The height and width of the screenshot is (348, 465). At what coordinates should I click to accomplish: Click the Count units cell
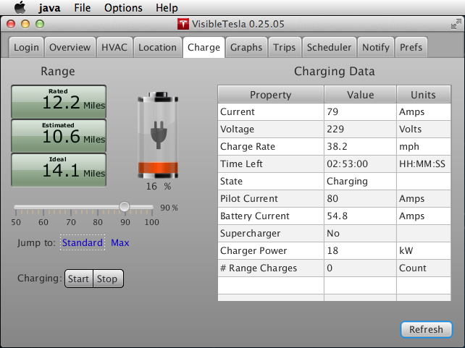coord(424,268)
